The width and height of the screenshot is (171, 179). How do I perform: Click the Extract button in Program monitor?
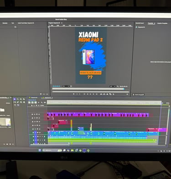[x=104, y=94]
